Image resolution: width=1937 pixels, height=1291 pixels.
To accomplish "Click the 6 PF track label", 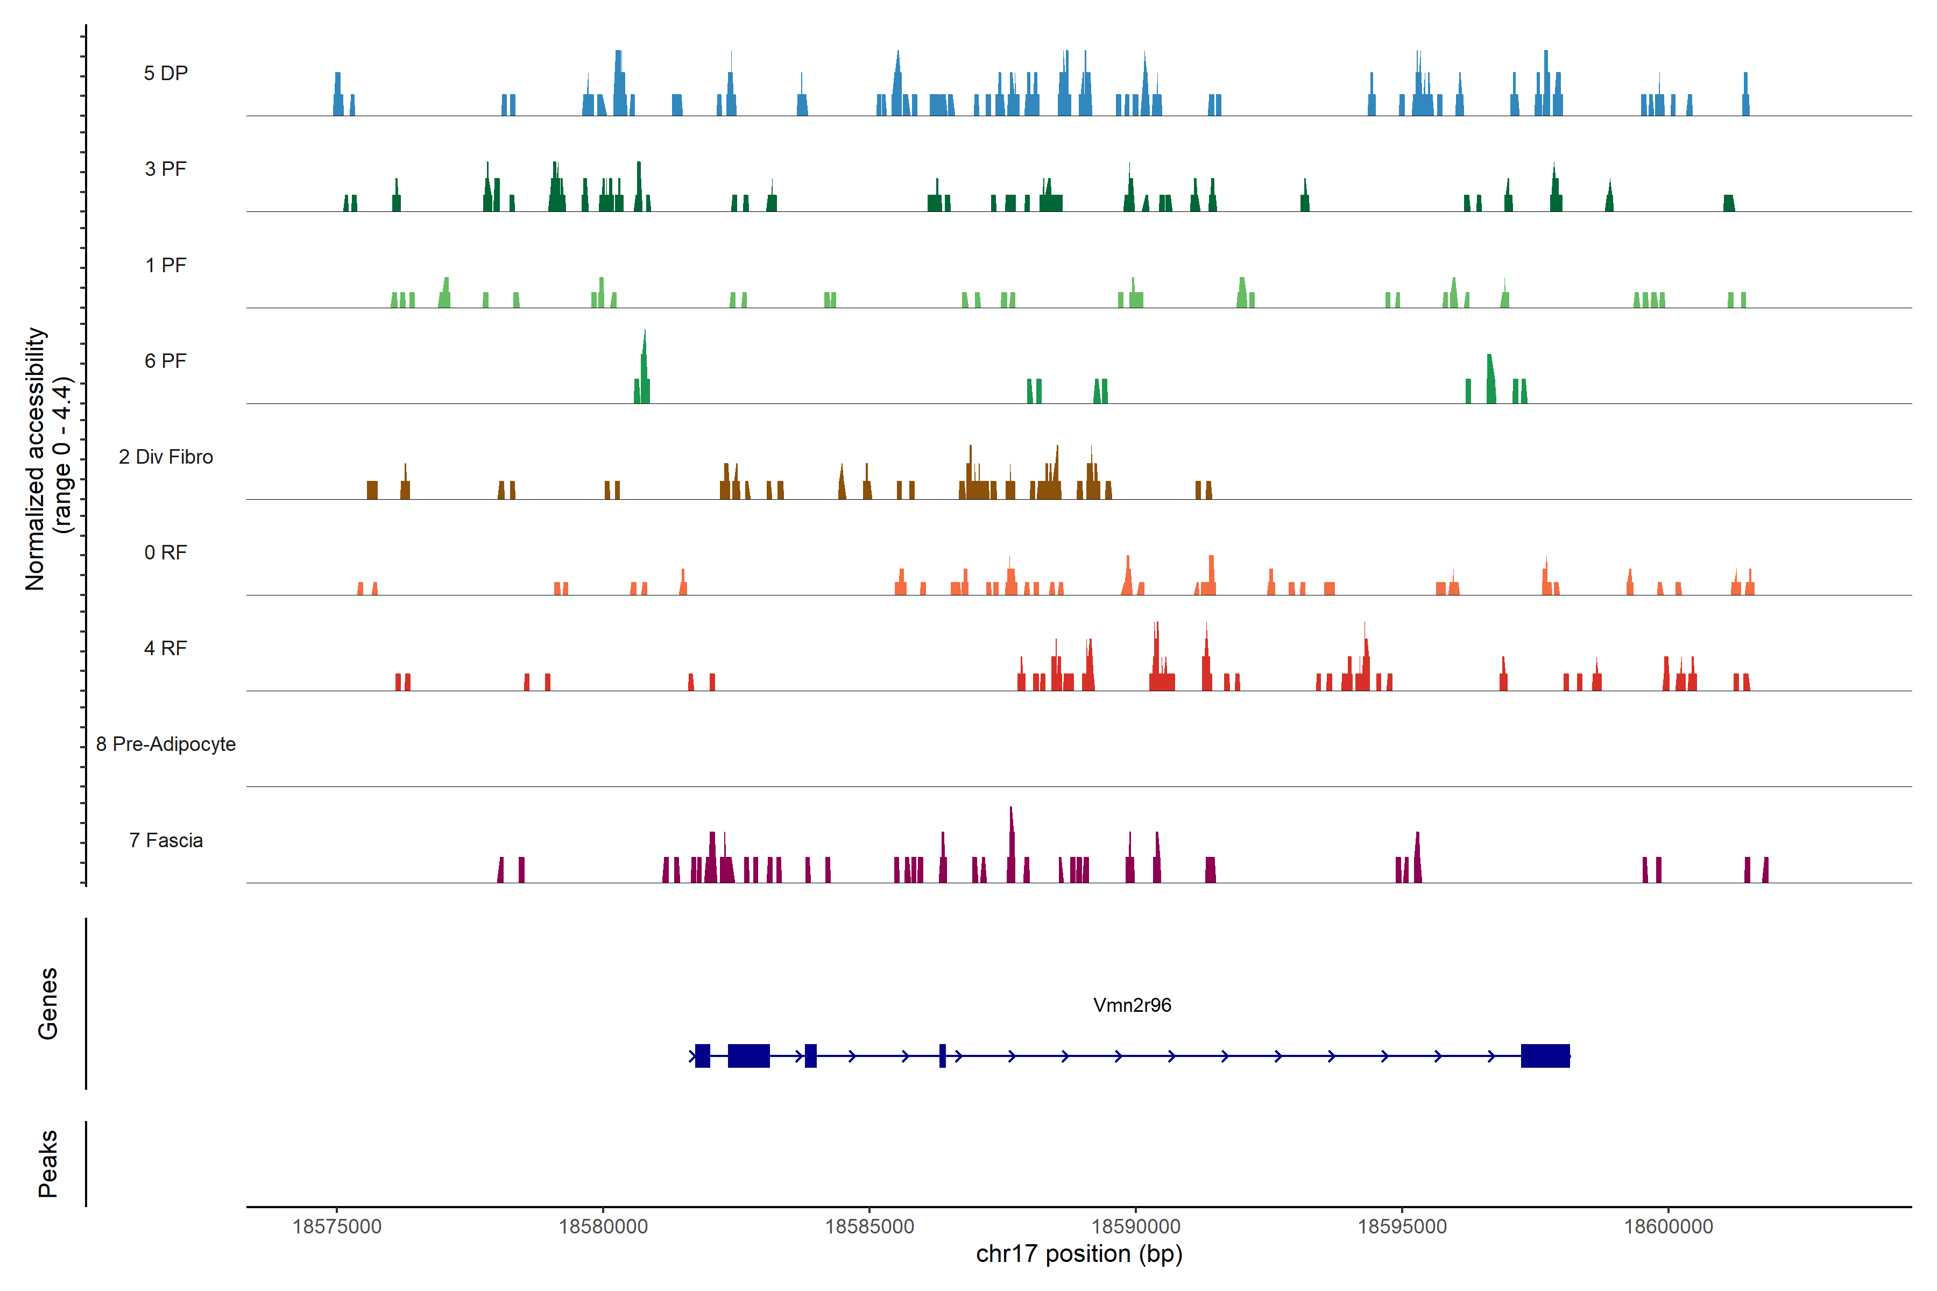I will pyautogui.click(x=166, y=360).
